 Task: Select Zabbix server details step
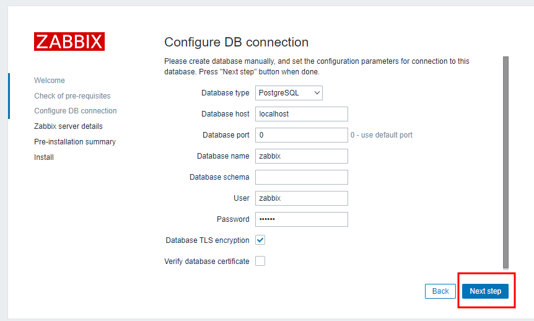(x=68, y=126)
